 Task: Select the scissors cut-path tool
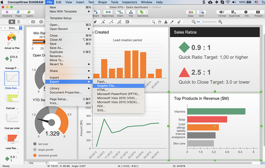click(119, 22)
